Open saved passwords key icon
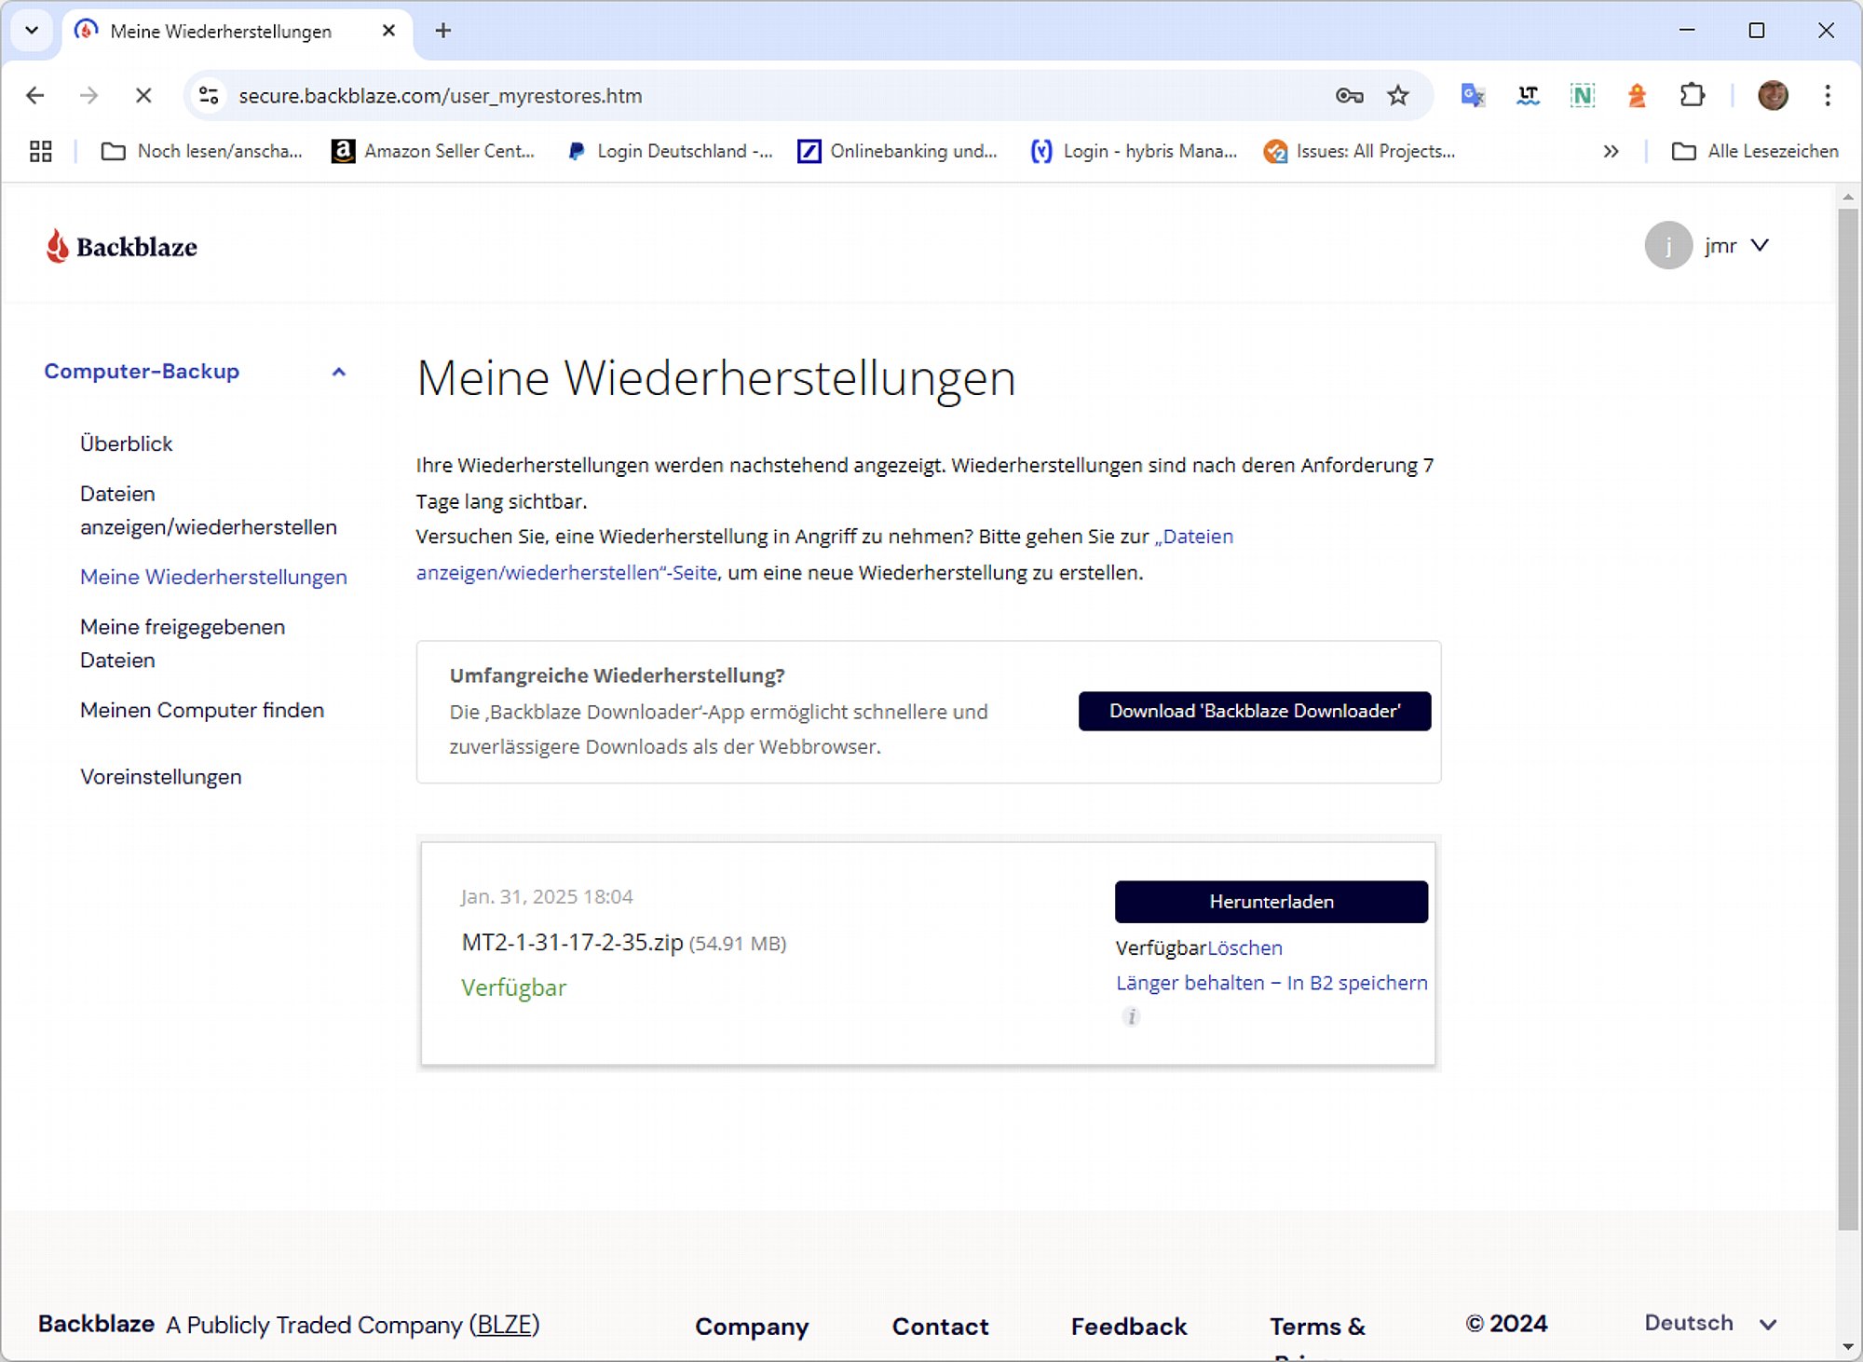 (1349, 95)
